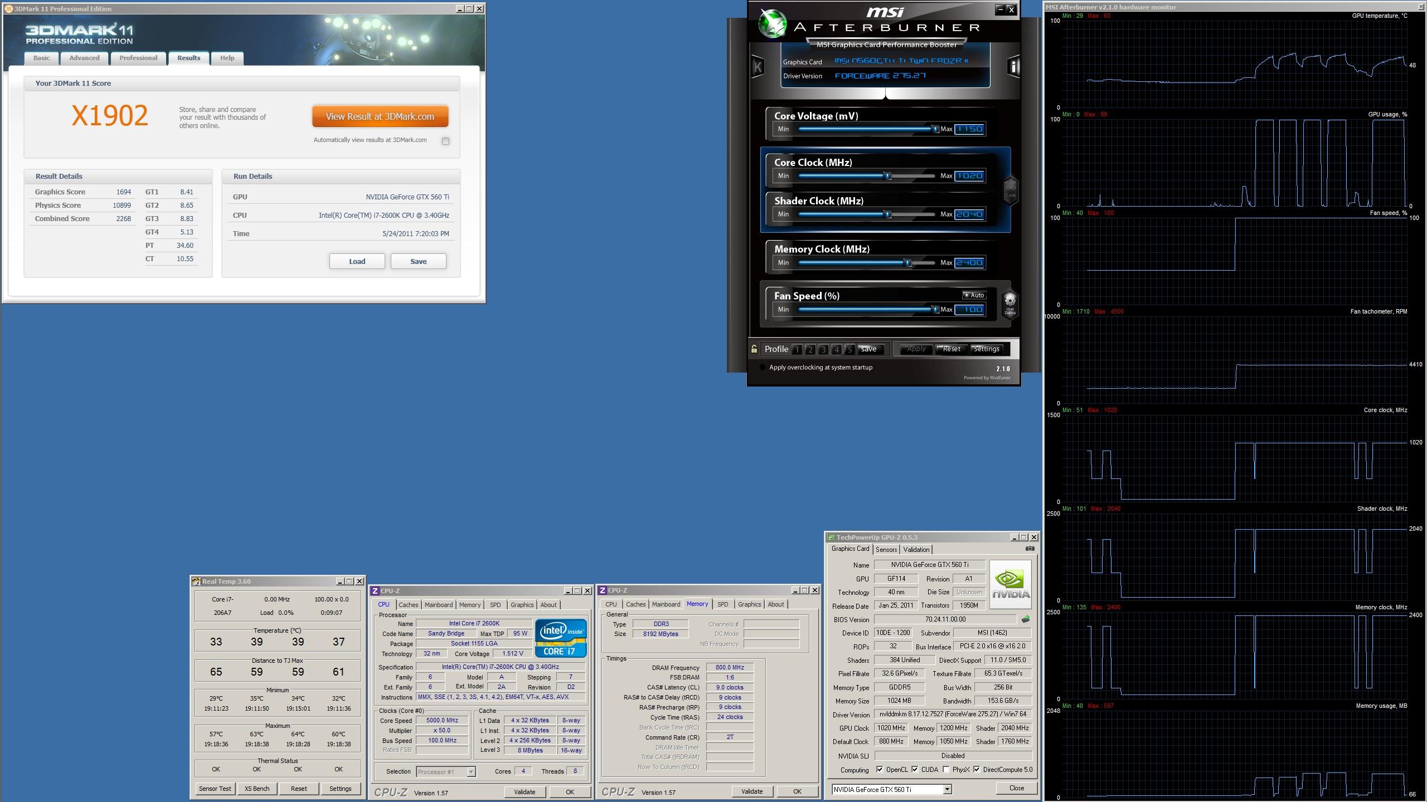Open the Validation tab in GPU-Z
The width and height of the screenshot is (1427, 802).
click(x=916, y=550)
